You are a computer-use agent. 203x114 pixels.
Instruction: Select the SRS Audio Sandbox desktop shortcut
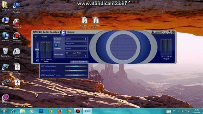point(16,7)
